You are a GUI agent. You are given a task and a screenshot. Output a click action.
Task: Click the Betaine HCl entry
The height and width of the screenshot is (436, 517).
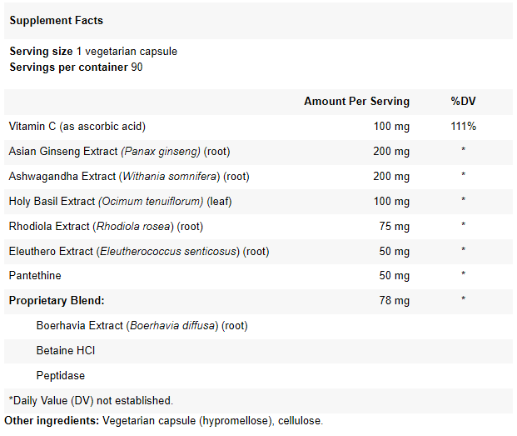pos(66,350)
